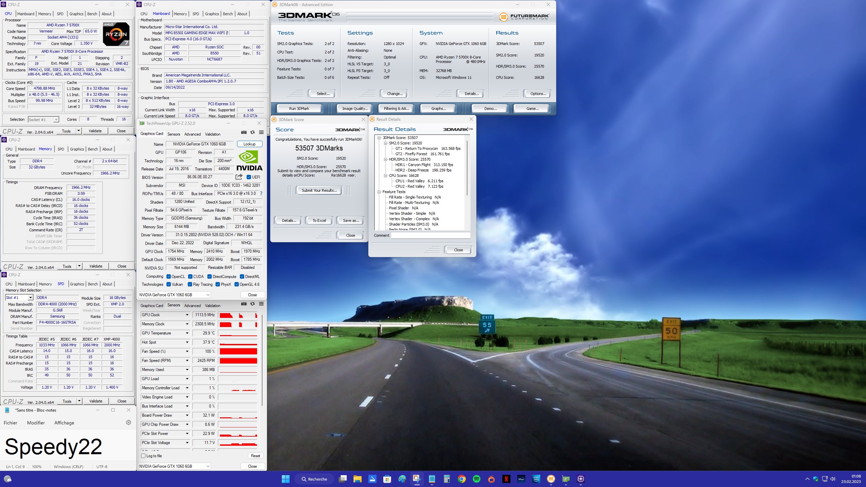Enable Log to file in GPU-Z Sensors

point(143,456)
